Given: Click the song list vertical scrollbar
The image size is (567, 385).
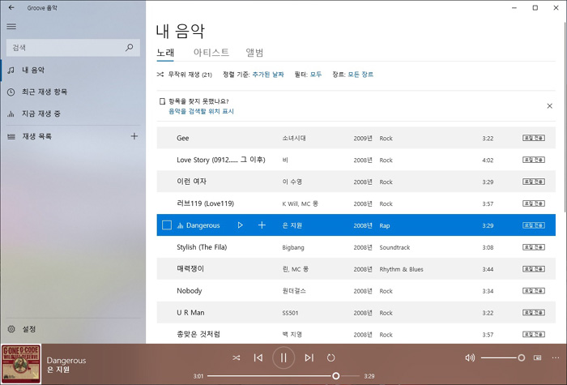Looking at the screenshot, I should (x=565, y=116).
